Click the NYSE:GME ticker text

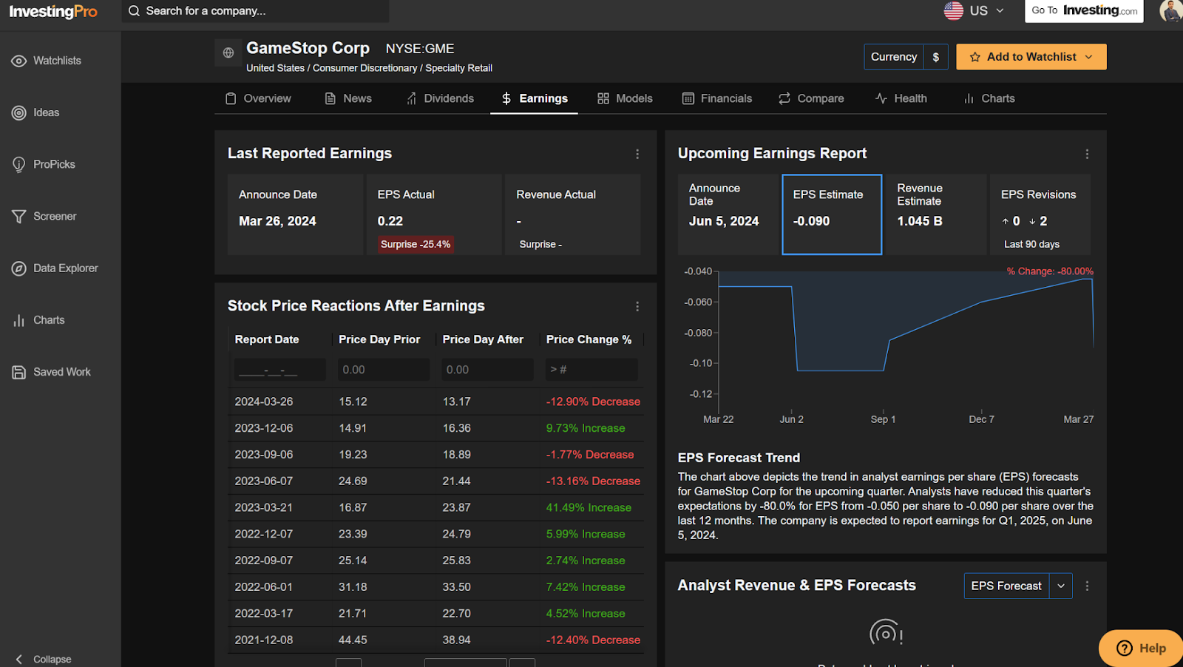click(x=420, y=49)
